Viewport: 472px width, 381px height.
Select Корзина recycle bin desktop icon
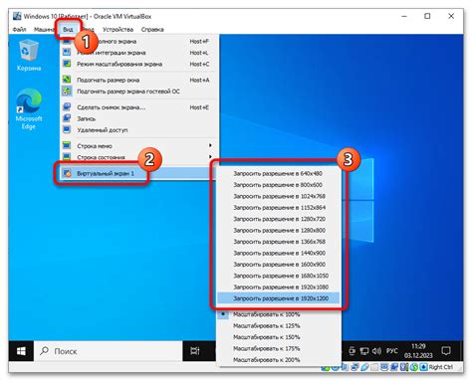tap(29, 55)
